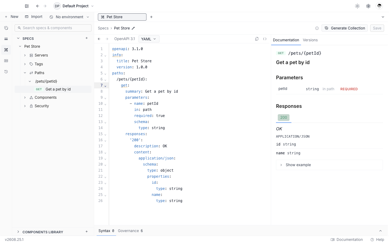The height and width of the screenshot is (243, 389).
Task: Fold the parameters block at line 9
Action: (x=105, y=98)
